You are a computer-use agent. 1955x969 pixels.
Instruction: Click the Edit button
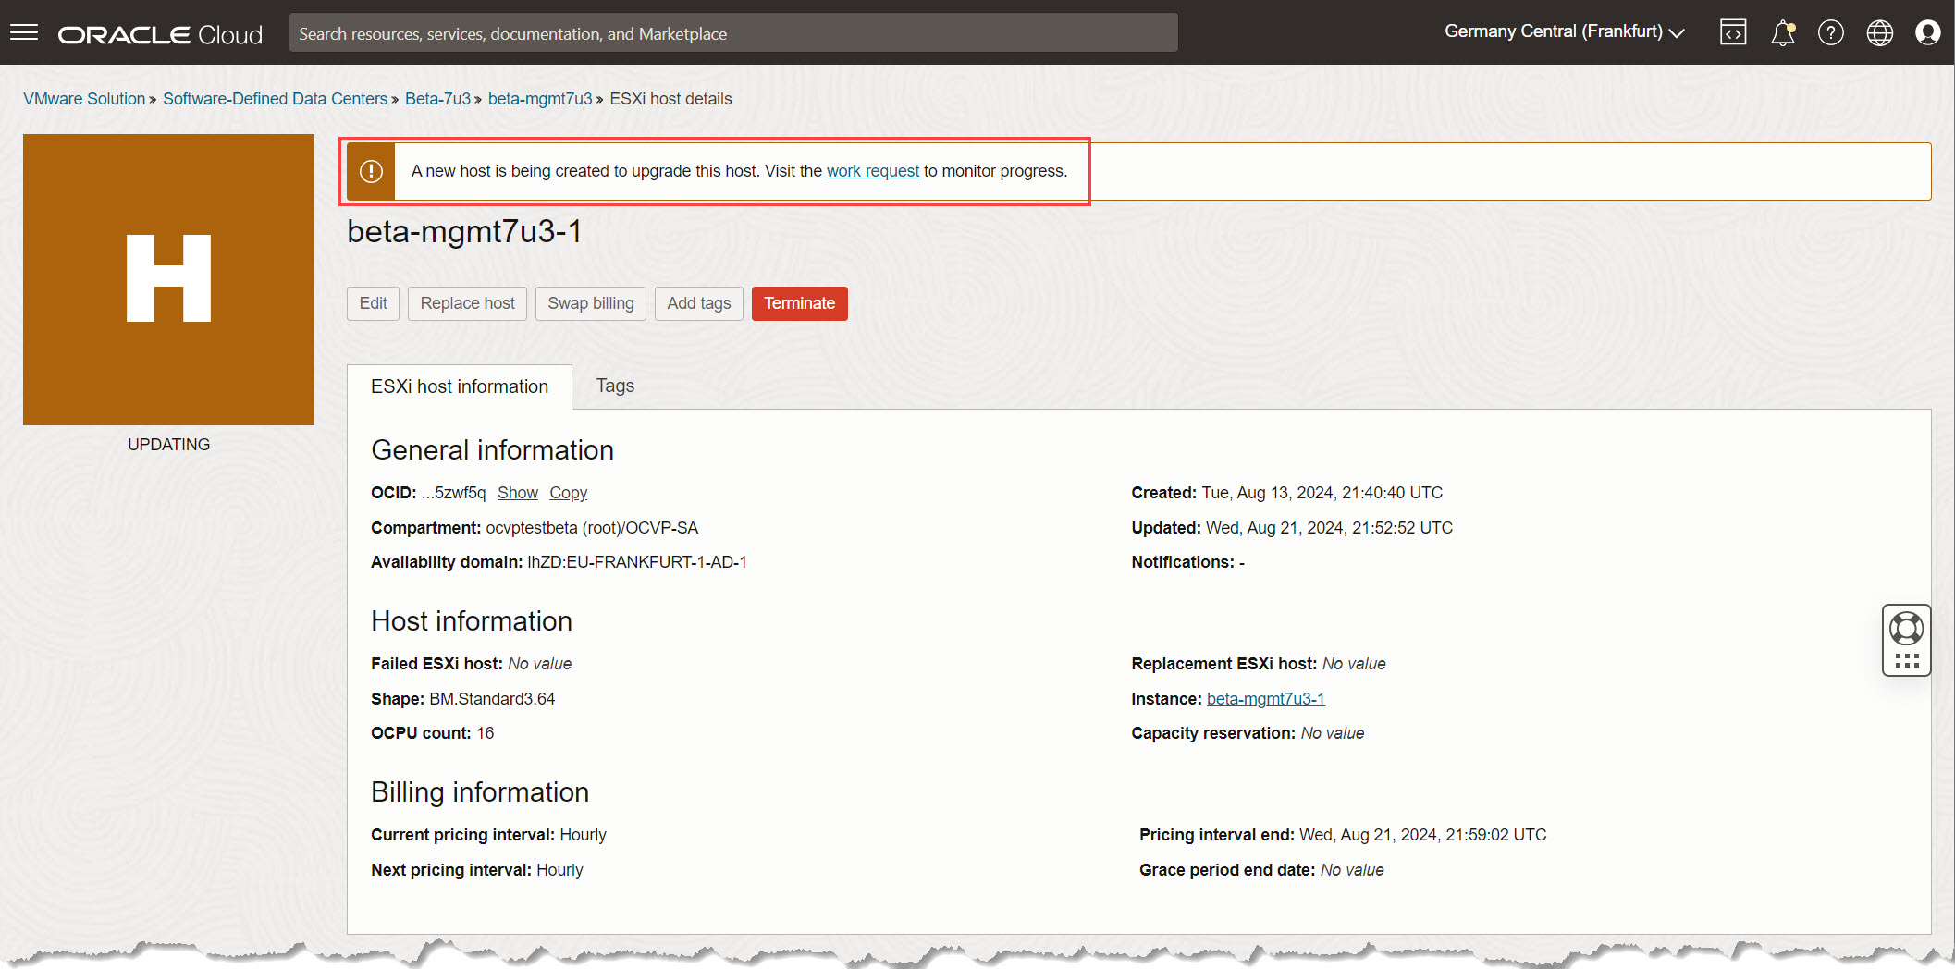pos(373,303)
